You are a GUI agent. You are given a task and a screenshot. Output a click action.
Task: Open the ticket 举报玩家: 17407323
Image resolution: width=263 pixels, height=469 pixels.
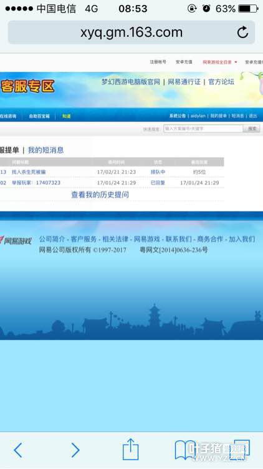pyautogui.click(x=36, y=183)
